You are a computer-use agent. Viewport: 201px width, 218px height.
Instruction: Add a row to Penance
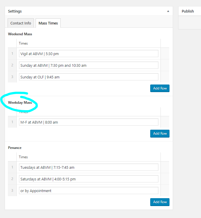coord(160,202)
